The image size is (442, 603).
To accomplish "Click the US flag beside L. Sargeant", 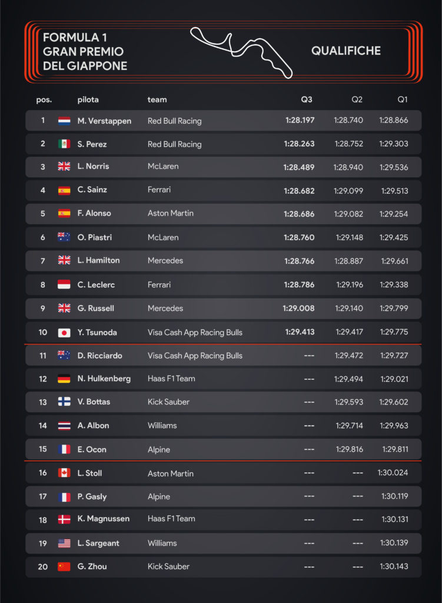I will point(64,543).
